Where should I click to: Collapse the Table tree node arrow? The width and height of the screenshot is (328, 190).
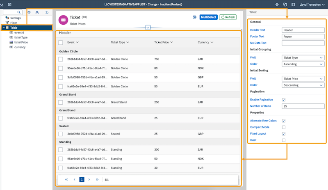click(x=4, y=27)
